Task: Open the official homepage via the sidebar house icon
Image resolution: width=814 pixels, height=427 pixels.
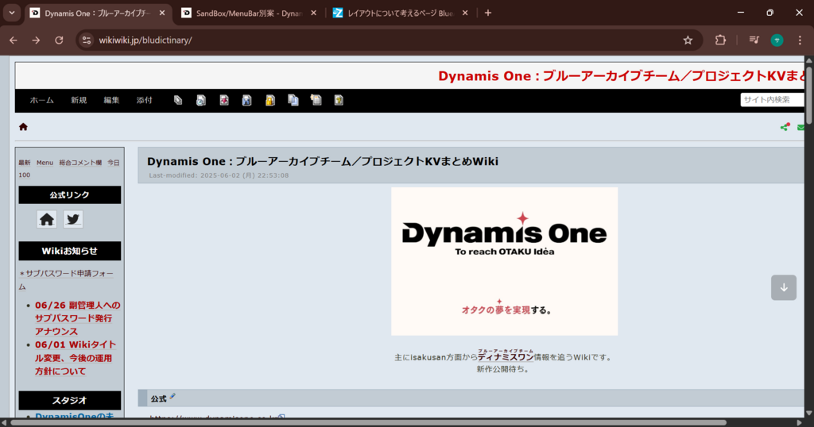Action: pos(47,219)
